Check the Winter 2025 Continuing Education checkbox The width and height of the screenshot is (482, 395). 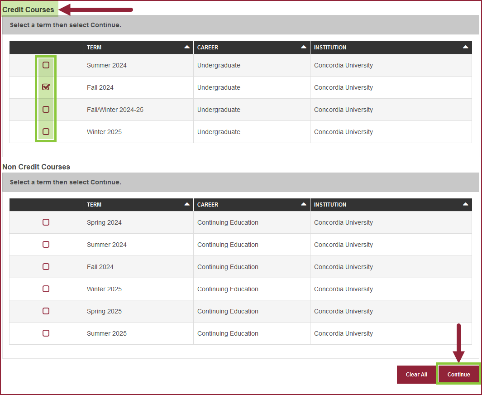coord(46,289)
